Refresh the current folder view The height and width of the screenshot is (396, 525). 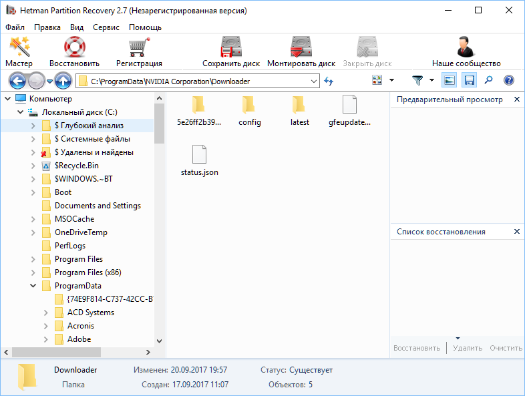[329, 81]
